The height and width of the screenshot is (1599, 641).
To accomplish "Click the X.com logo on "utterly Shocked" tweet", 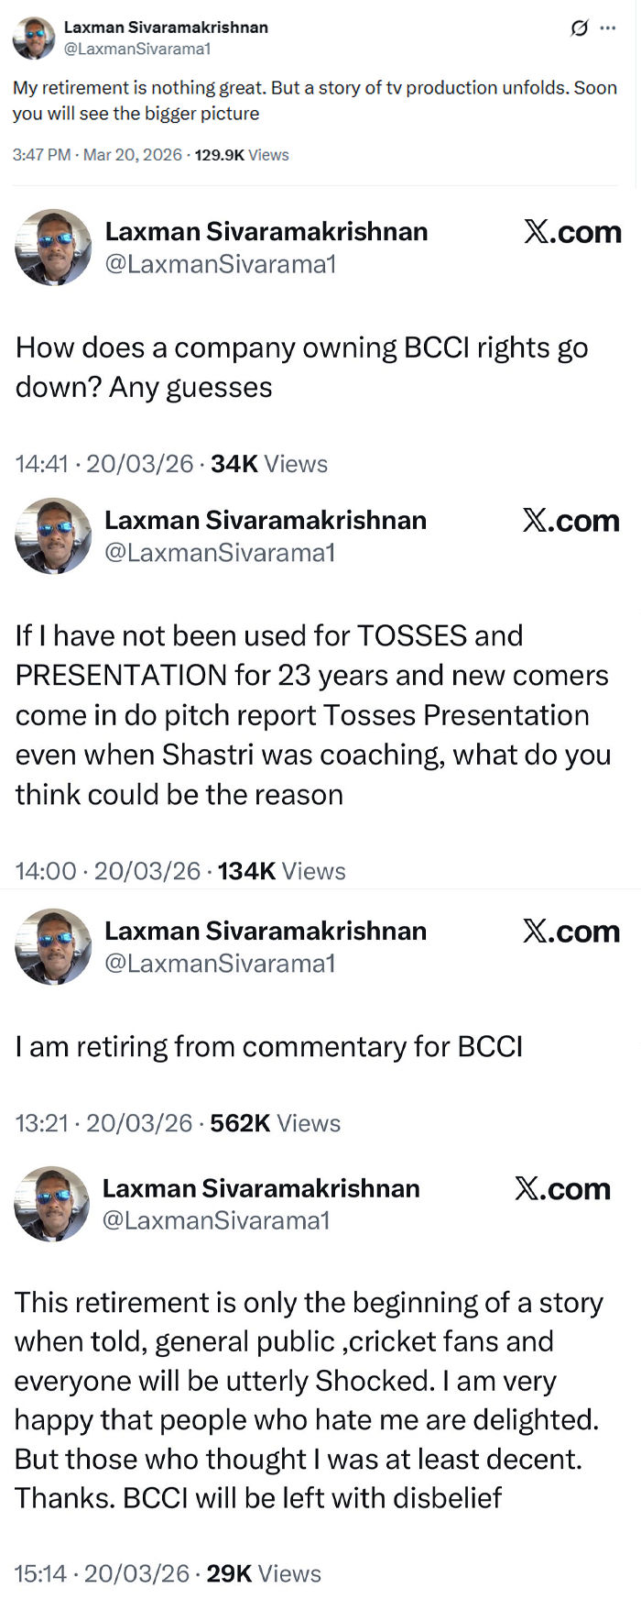I will pyautogui.click(x=562, y=1189).
